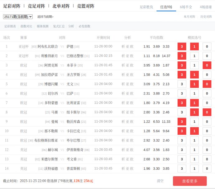This screenshot has height=189, width=215.
Task: Toggle pick 3 for match 6 切尔西
Action: [x=182, y=94]
